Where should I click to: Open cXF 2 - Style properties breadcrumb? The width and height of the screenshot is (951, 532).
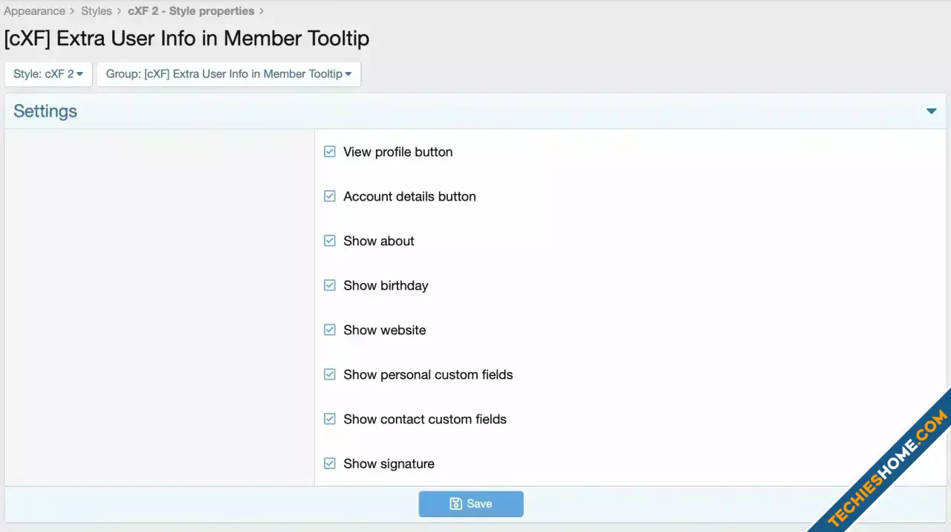pyautogui.click(x=191, y=11)
